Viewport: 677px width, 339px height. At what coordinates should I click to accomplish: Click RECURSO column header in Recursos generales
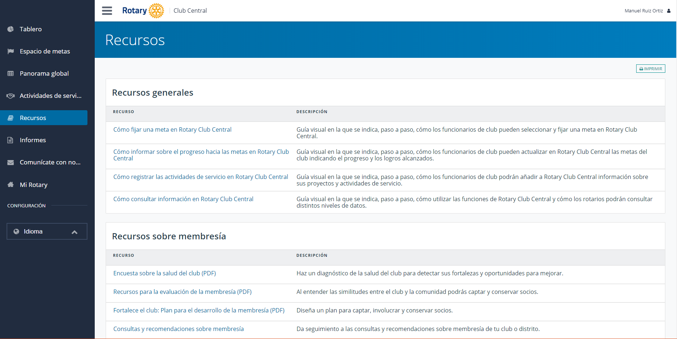(124, 112)
